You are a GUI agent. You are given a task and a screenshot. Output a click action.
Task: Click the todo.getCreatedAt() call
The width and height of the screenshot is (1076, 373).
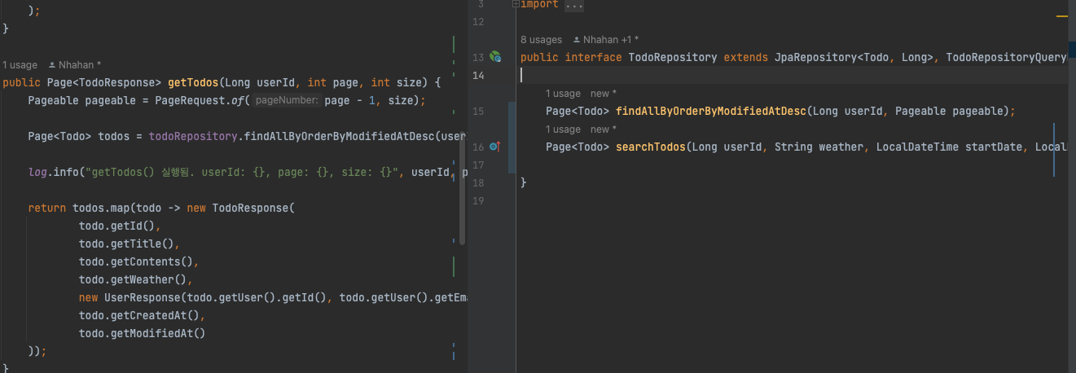click(x=139, y=315)
